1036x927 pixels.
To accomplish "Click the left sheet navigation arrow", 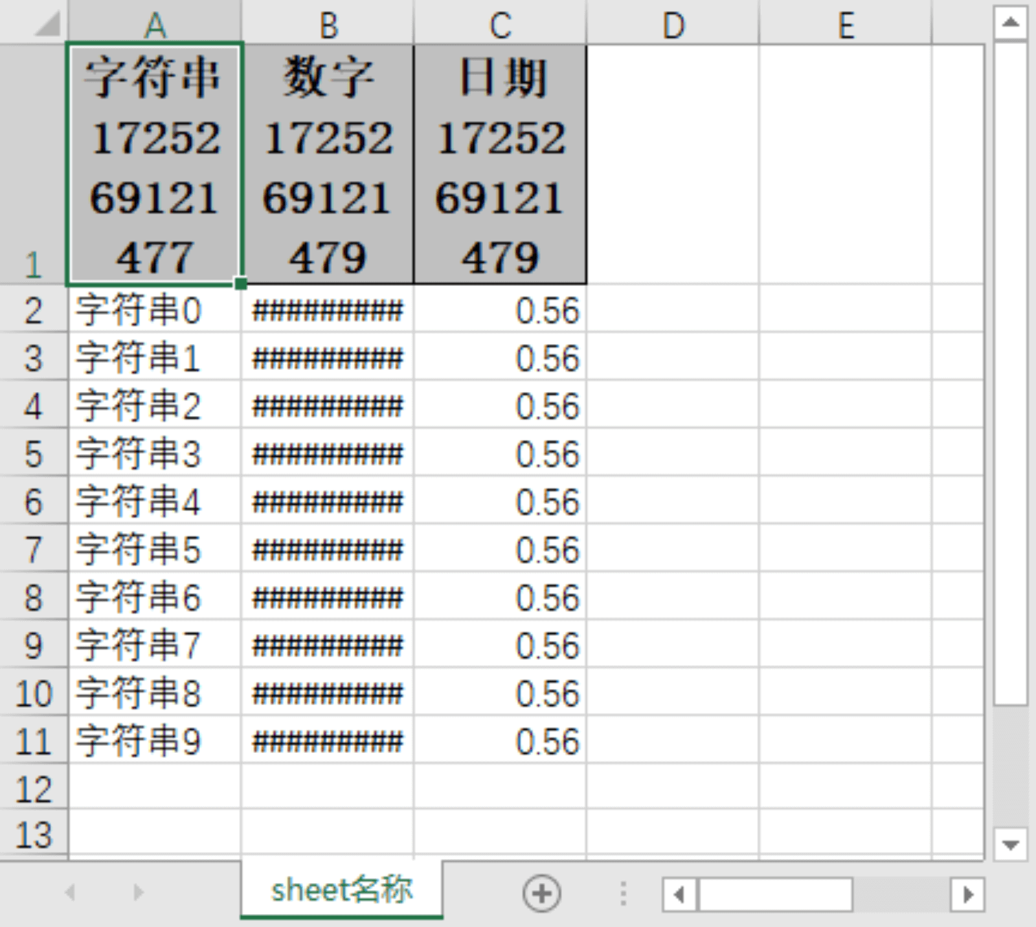I will [x=71, y=891].
